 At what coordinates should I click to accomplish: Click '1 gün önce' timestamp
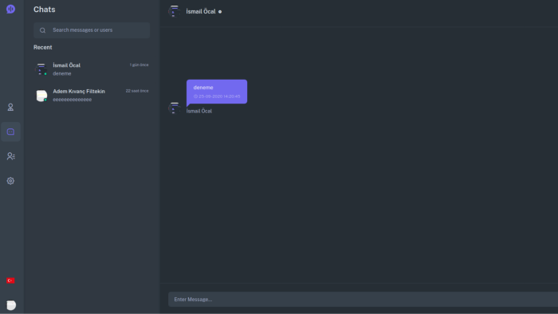(139, 65)
